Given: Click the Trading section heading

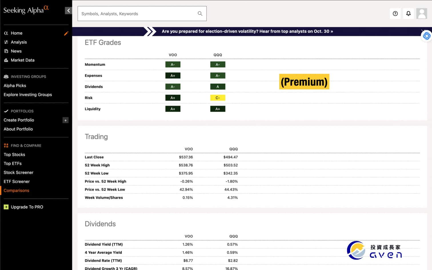Looking at the screenshot, I should pos(96,137).
